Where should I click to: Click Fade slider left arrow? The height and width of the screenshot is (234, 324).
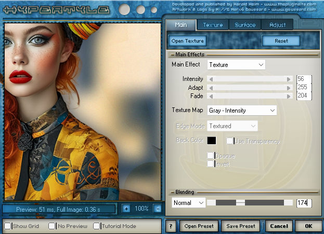coord(210,96)
